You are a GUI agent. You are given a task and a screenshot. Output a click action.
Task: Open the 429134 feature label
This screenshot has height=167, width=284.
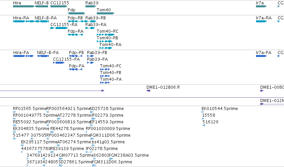coord(51,156)
